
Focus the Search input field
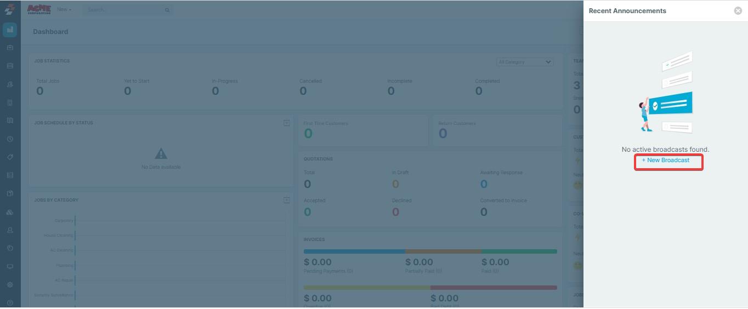tap(128, 10)
